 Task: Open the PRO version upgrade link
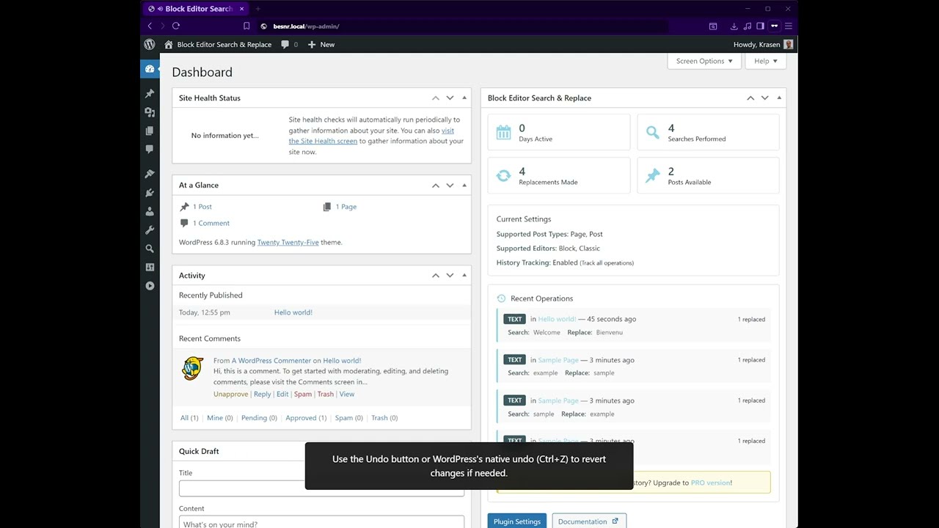pyautogui.click(x=710, y=483)
